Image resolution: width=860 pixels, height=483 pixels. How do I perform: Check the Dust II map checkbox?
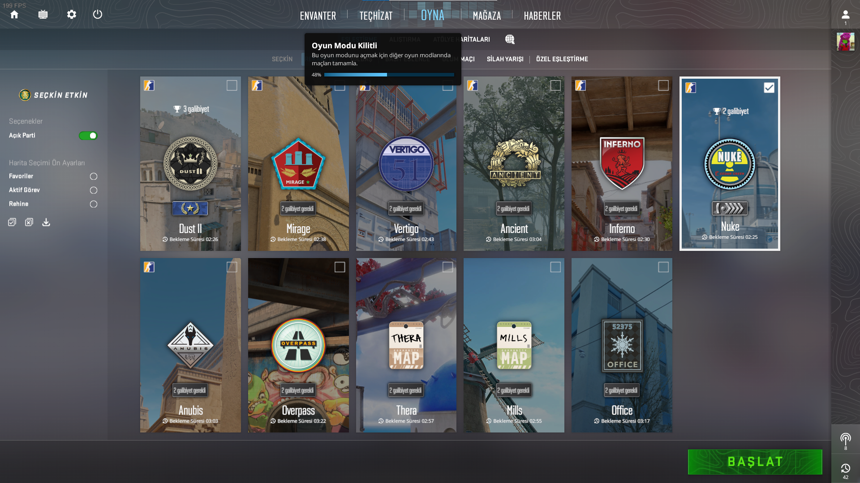[232, 85]
